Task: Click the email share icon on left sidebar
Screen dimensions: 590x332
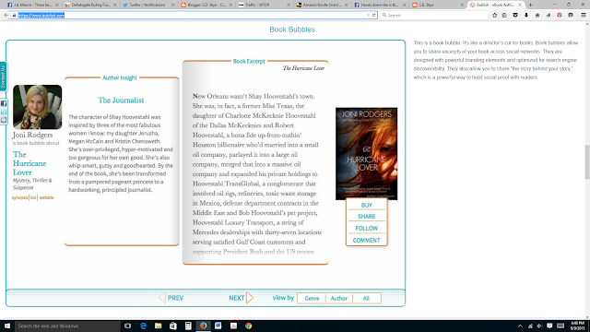Action: (4, 120)
